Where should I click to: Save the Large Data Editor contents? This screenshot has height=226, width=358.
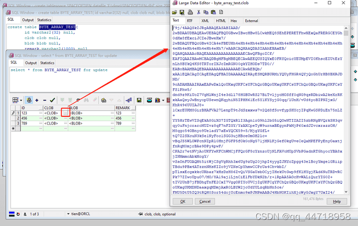click(182, 12)
